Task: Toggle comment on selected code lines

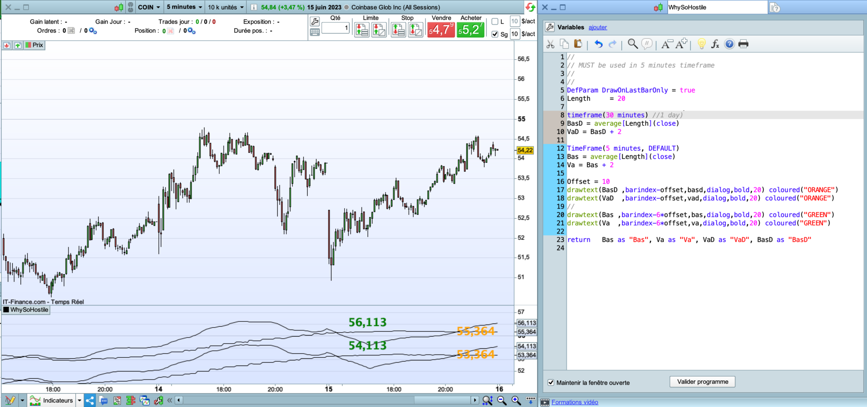Action: pyautogui.click(x=647, y=44)
